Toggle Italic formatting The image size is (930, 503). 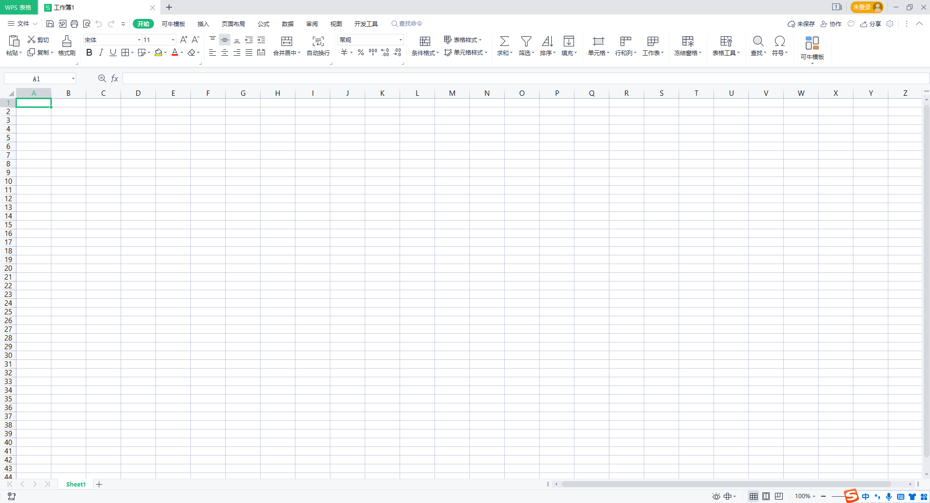pyautogui.click(x=101, y=52)
